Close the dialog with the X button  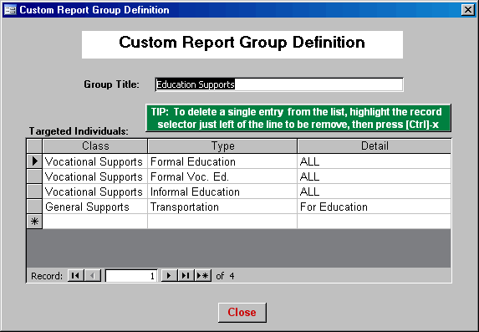tap(468, 10)
